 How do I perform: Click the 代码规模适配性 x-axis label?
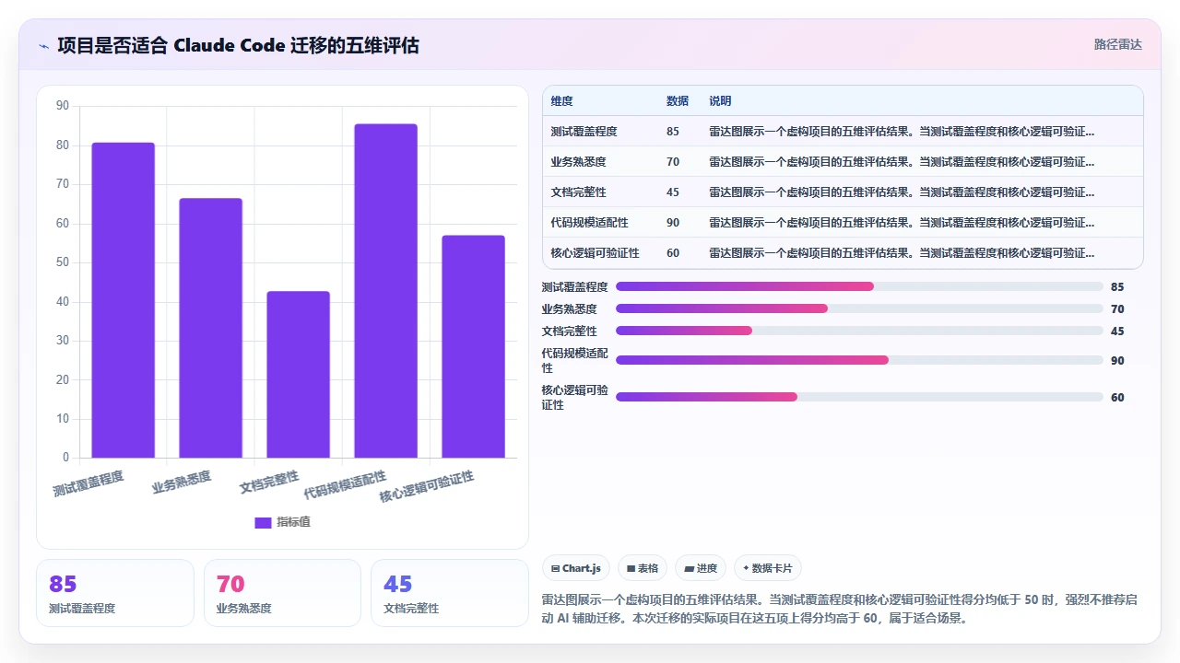click(x=346, y=485)
